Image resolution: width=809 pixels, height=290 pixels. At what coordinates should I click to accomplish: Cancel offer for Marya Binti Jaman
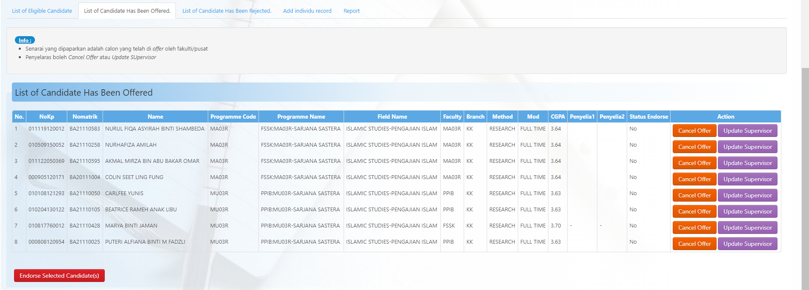click(694, 228)
